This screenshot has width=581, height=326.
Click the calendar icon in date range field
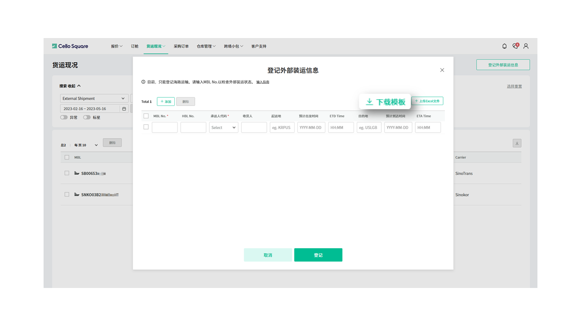[124, 109]
